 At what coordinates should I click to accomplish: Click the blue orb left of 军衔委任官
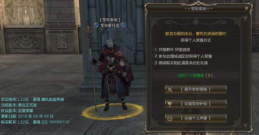click(96, 25)
